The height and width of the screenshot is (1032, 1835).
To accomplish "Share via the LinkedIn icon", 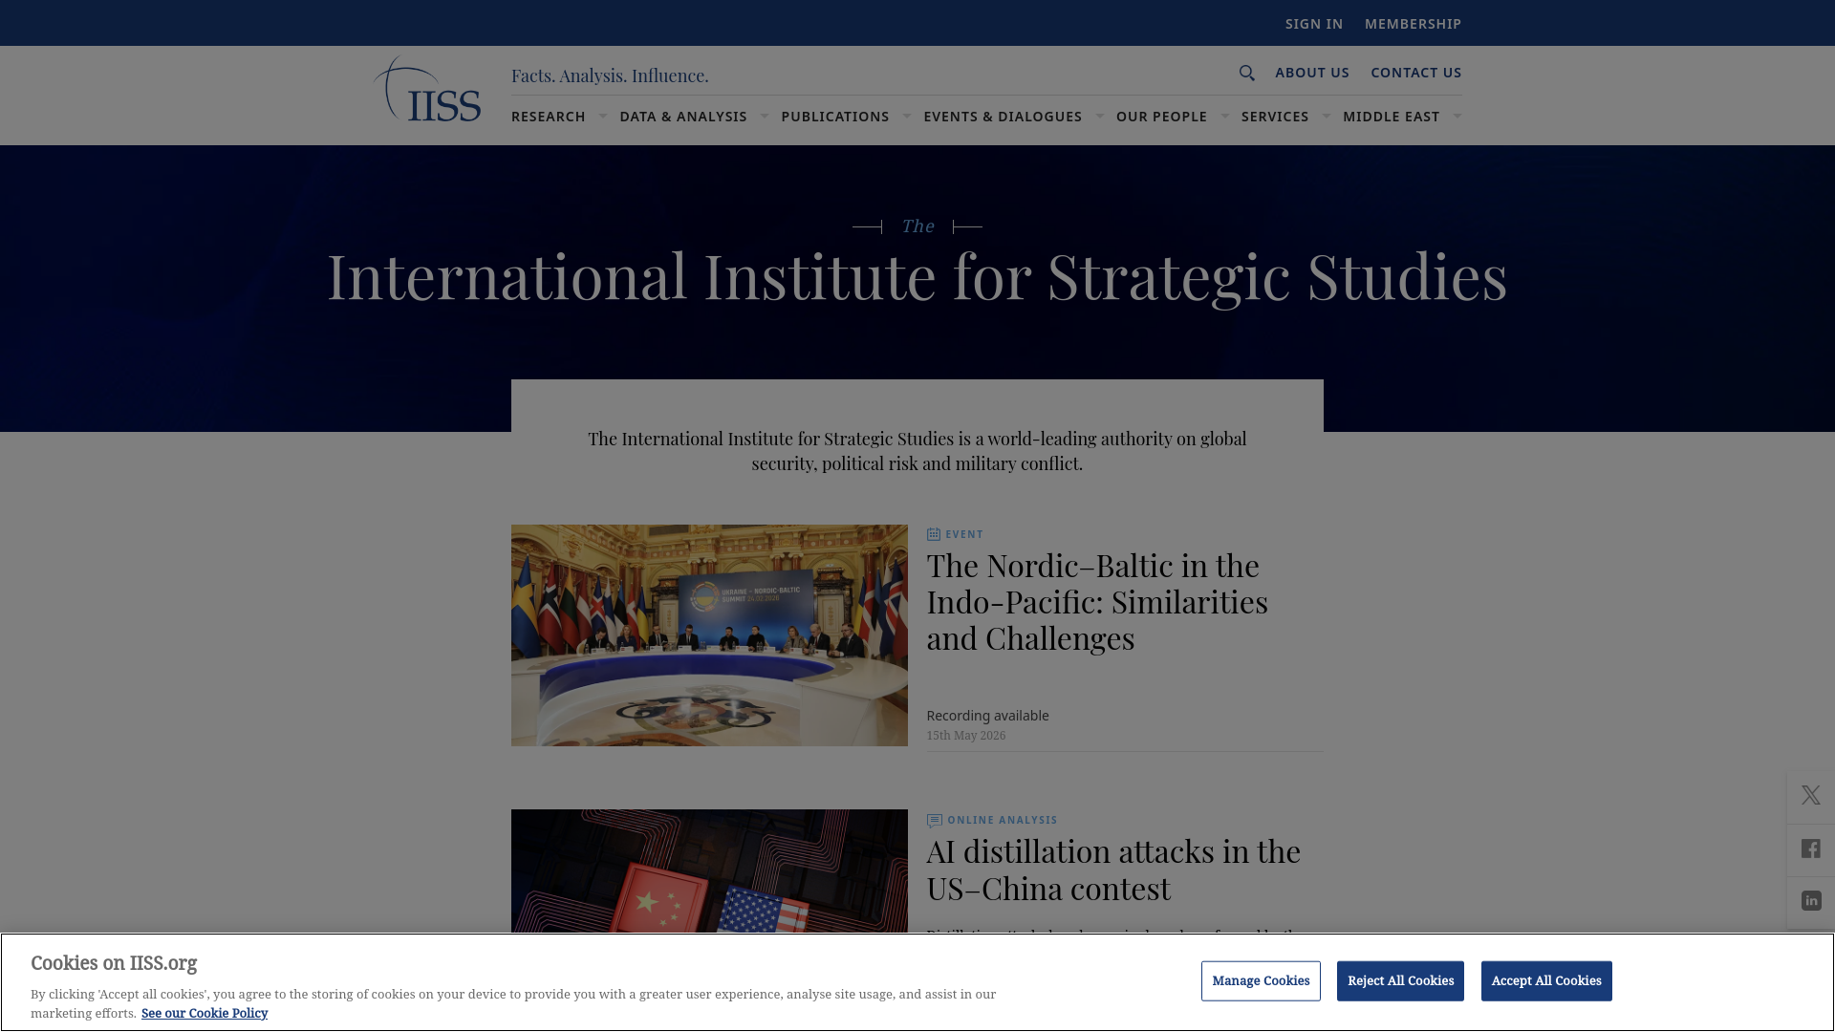I will (x=1811, y=901).
